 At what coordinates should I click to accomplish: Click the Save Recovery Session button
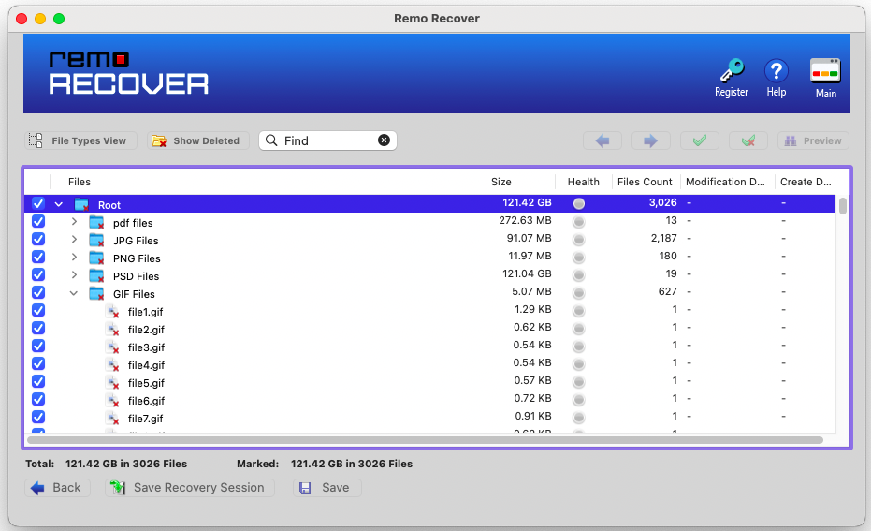190,488
